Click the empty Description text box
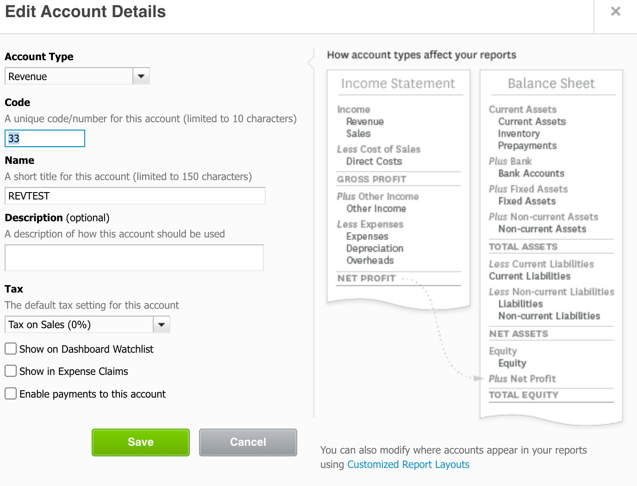 134,258
